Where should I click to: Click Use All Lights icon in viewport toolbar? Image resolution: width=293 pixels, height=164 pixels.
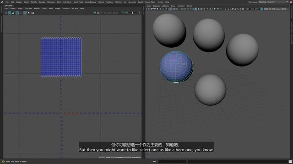point(207,9)
